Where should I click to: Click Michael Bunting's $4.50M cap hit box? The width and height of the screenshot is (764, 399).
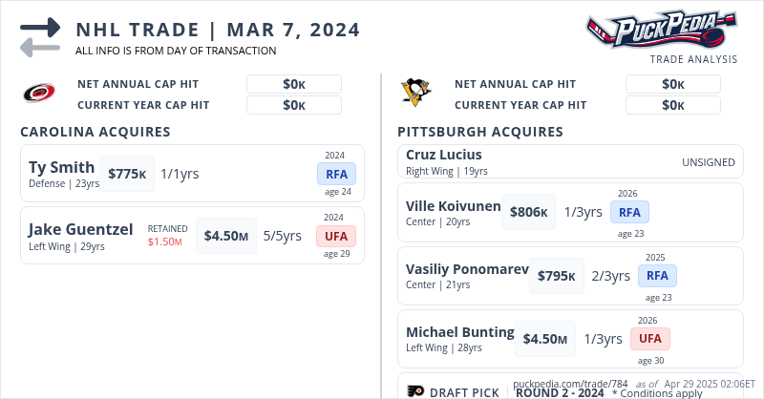(544, 338)
